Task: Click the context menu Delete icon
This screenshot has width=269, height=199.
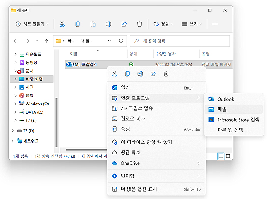Action: (x=166, y=74)
